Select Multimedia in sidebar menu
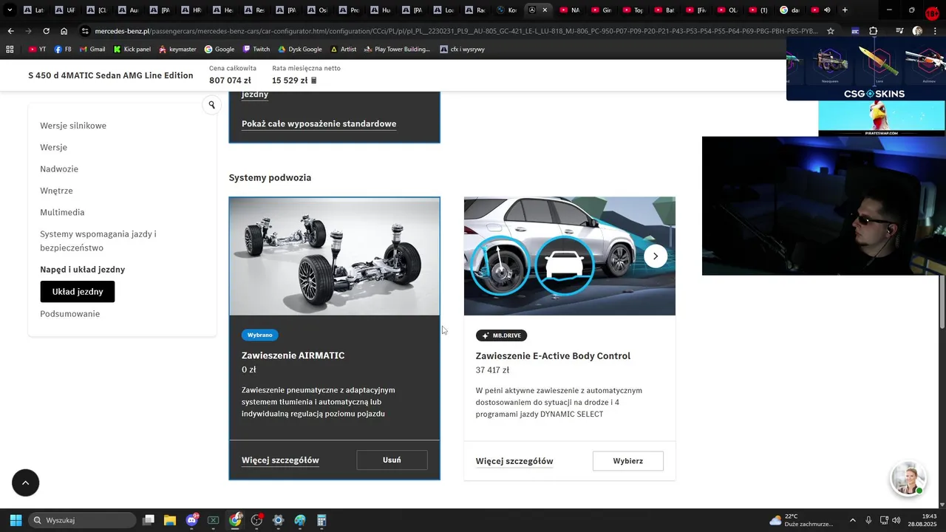This screenshot has width=946, height=532. click(x=62, y=212)
